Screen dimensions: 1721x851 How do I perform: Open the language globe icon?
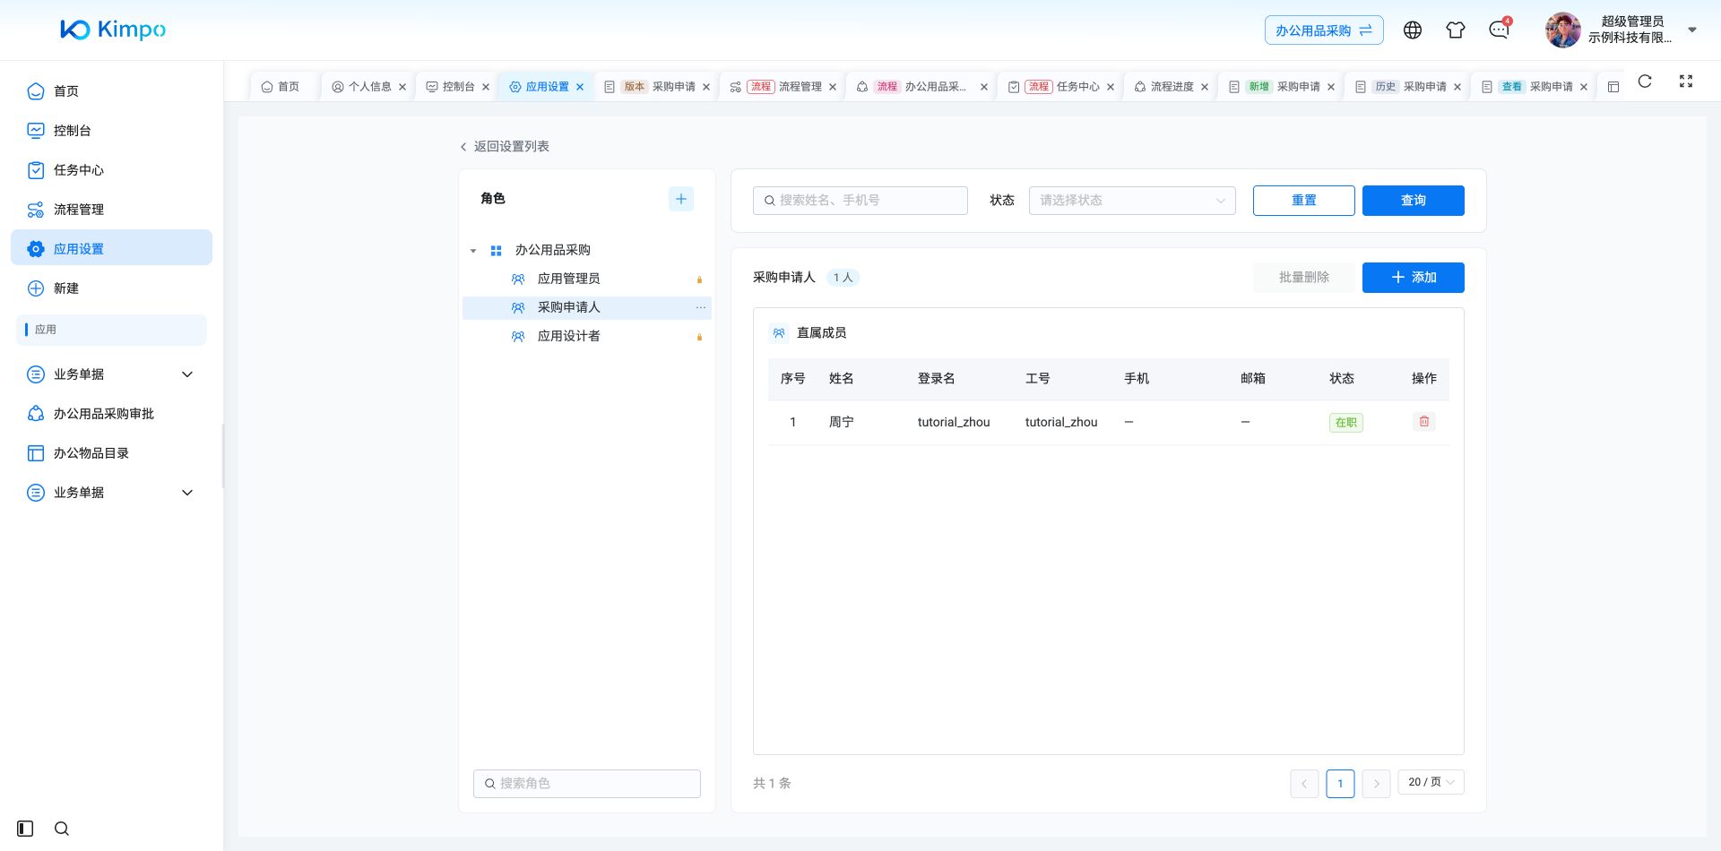1413,30
